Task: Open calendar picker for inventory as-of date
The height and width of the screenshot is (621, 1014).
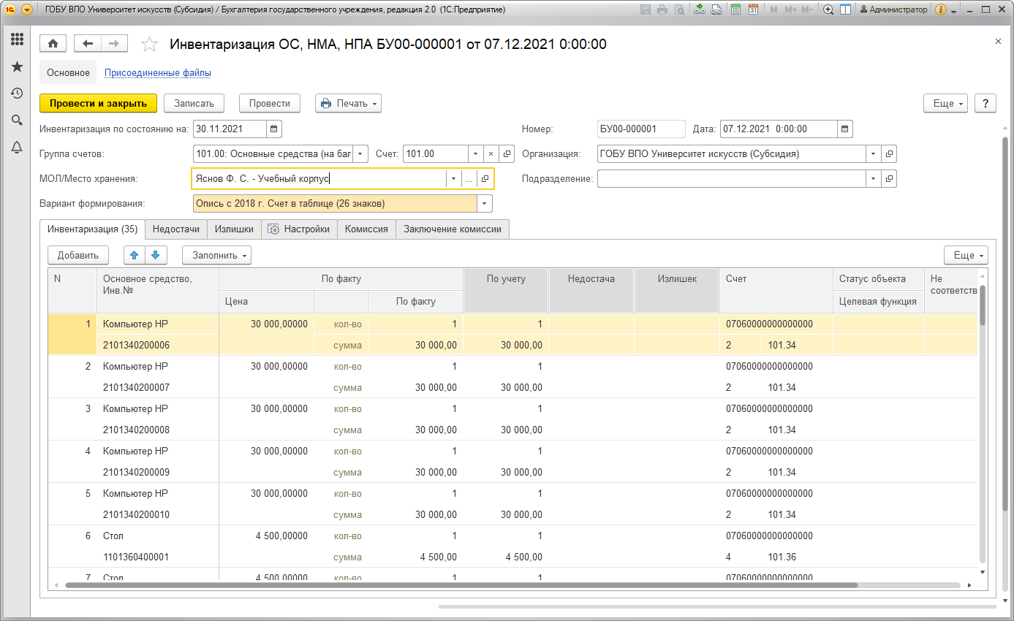Action: 273,129
